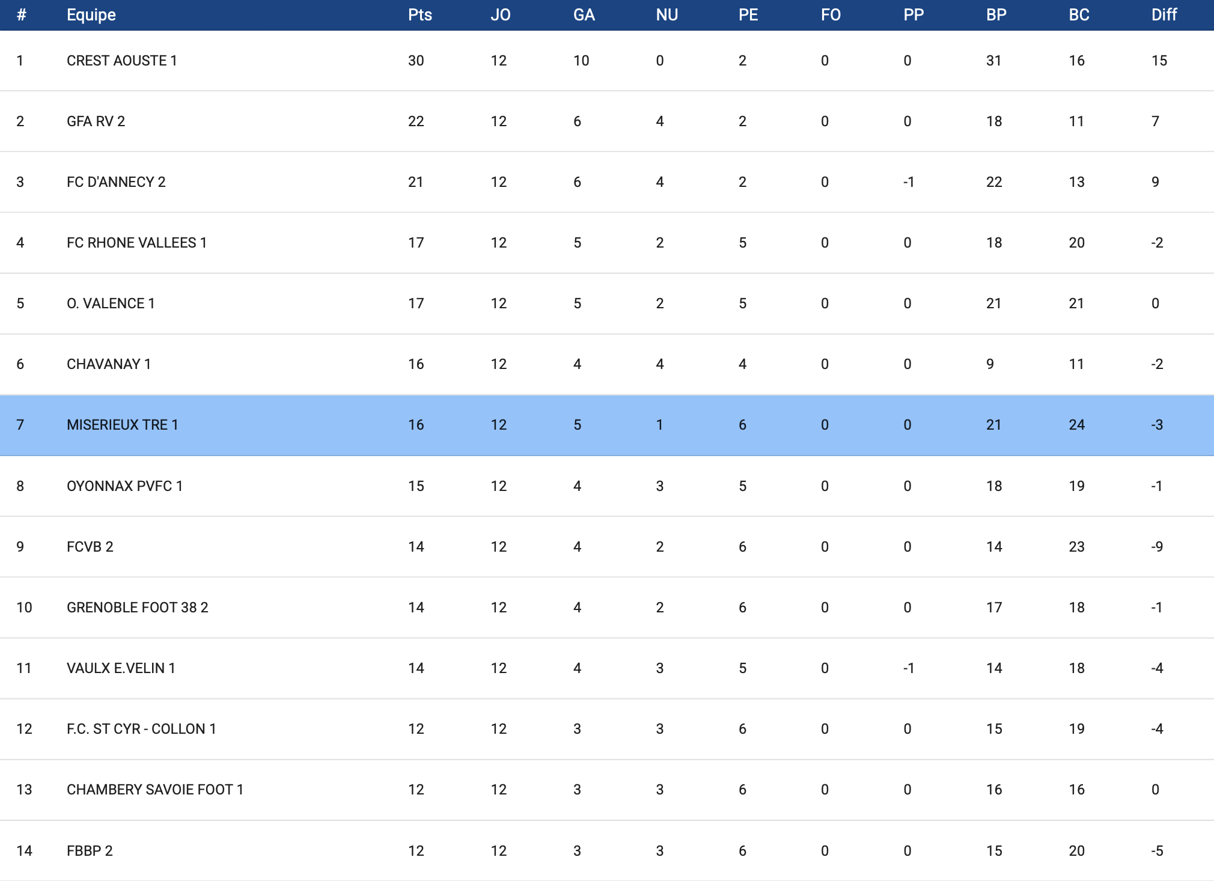This screenshot has width=1214, height=881.
Task: Click highlighted MISERIEUX TRE 1 team name
Action: [122, 425]
